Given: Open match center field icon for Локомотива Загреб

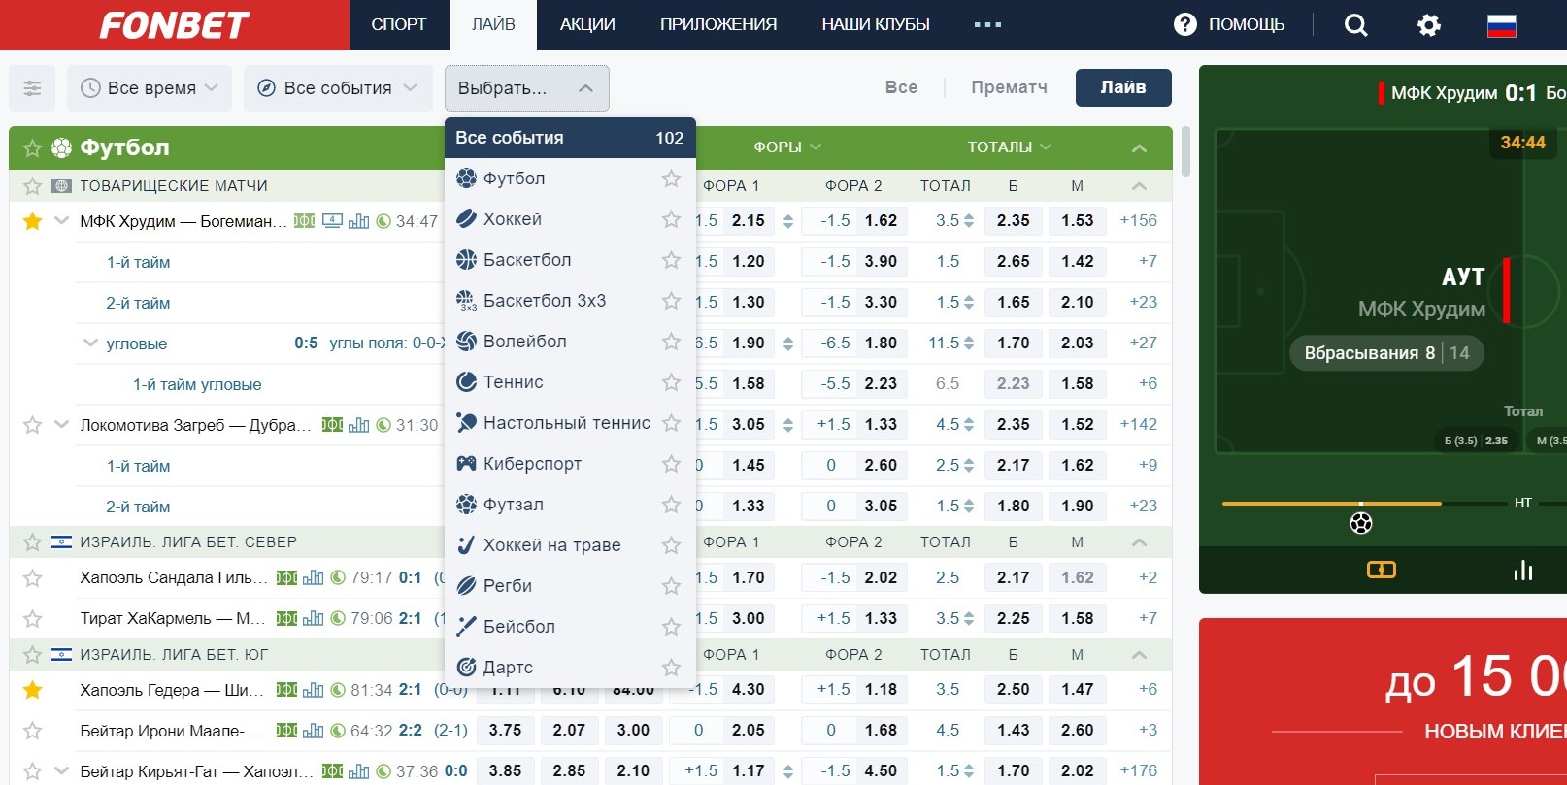Looking at the screenshot, I should pyautogui.click(x=332, y=425).
